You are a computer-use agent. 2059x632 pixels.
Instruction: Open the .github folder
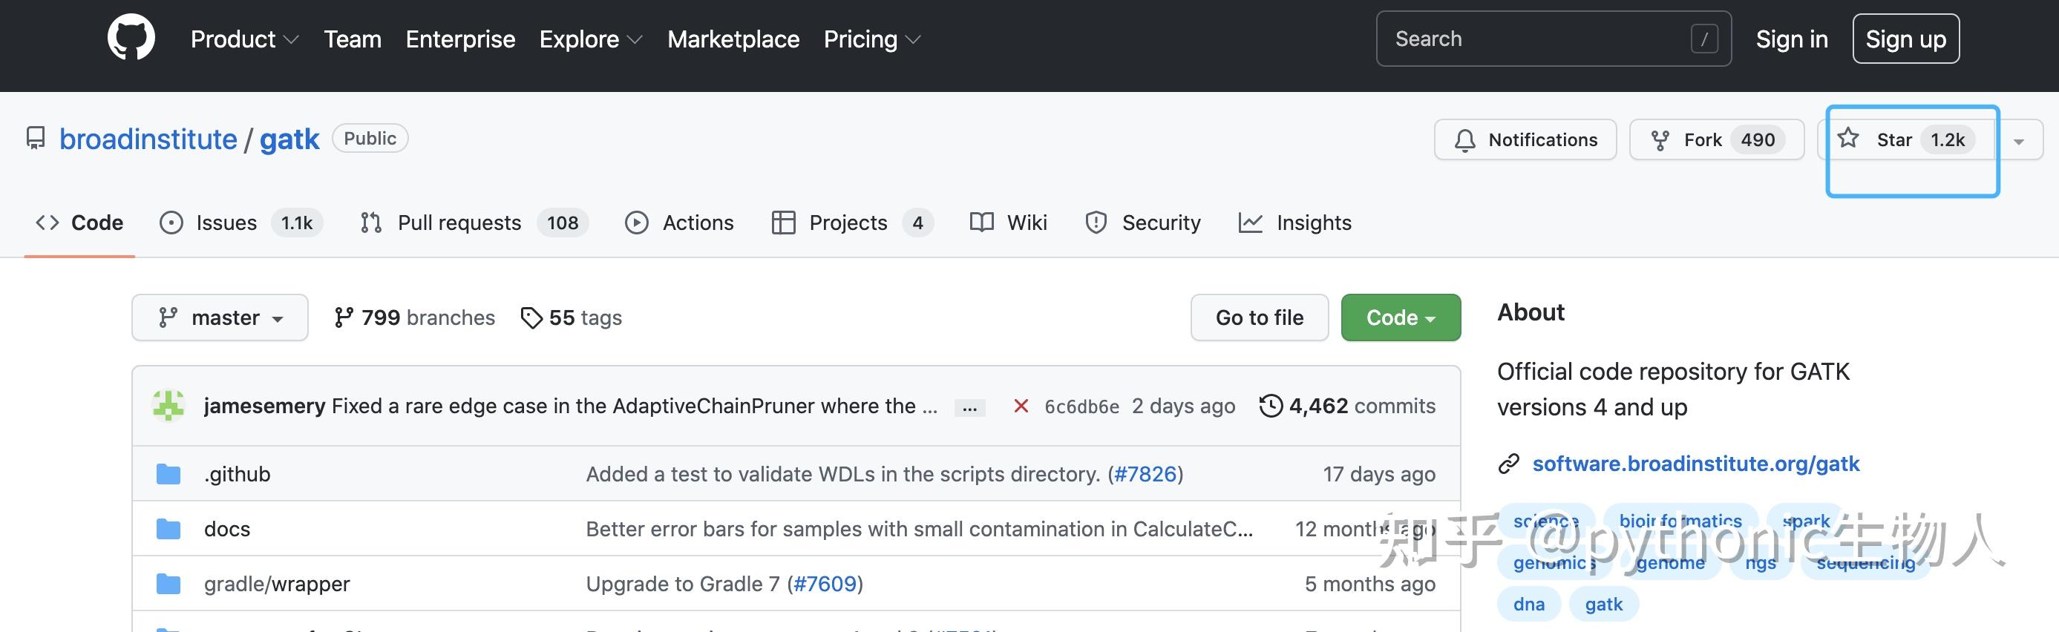(x=238, y=474)
